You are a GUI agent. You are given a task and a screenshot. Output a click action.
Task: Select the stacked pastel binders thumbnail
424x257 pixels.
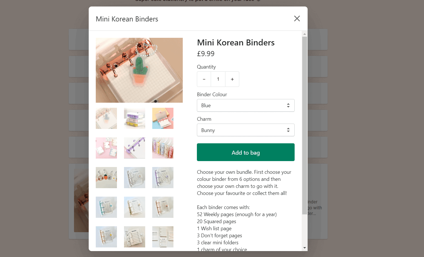pyautogui.click(x=134, y=118)
